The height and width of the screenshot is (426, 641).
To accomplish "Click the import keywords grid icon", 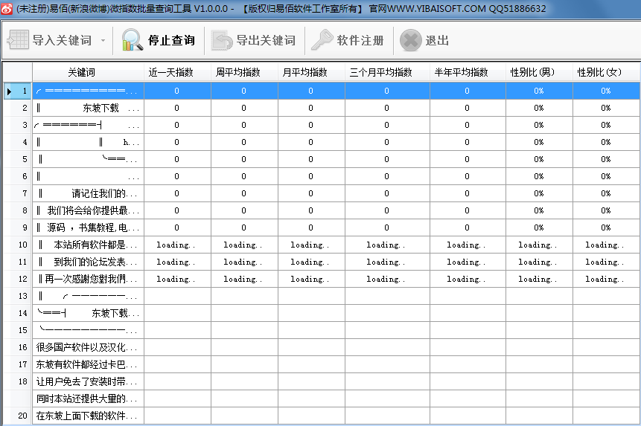I will pos(18,40).
